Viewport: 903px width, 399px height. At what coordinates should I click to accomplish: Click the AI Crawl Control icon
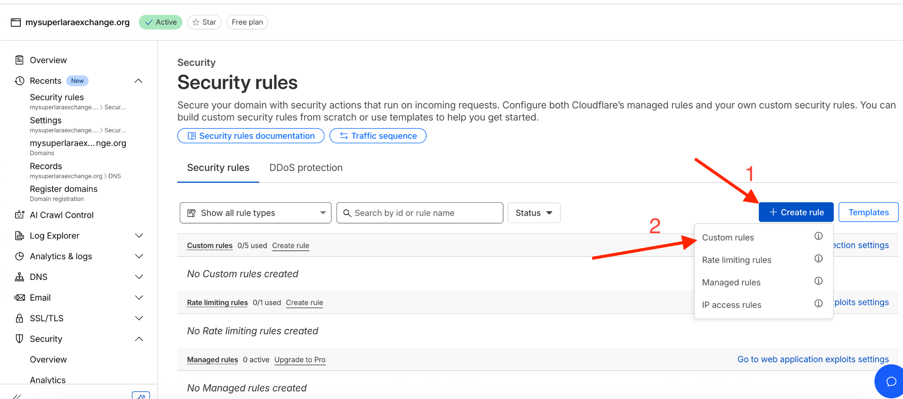point(19,215)
